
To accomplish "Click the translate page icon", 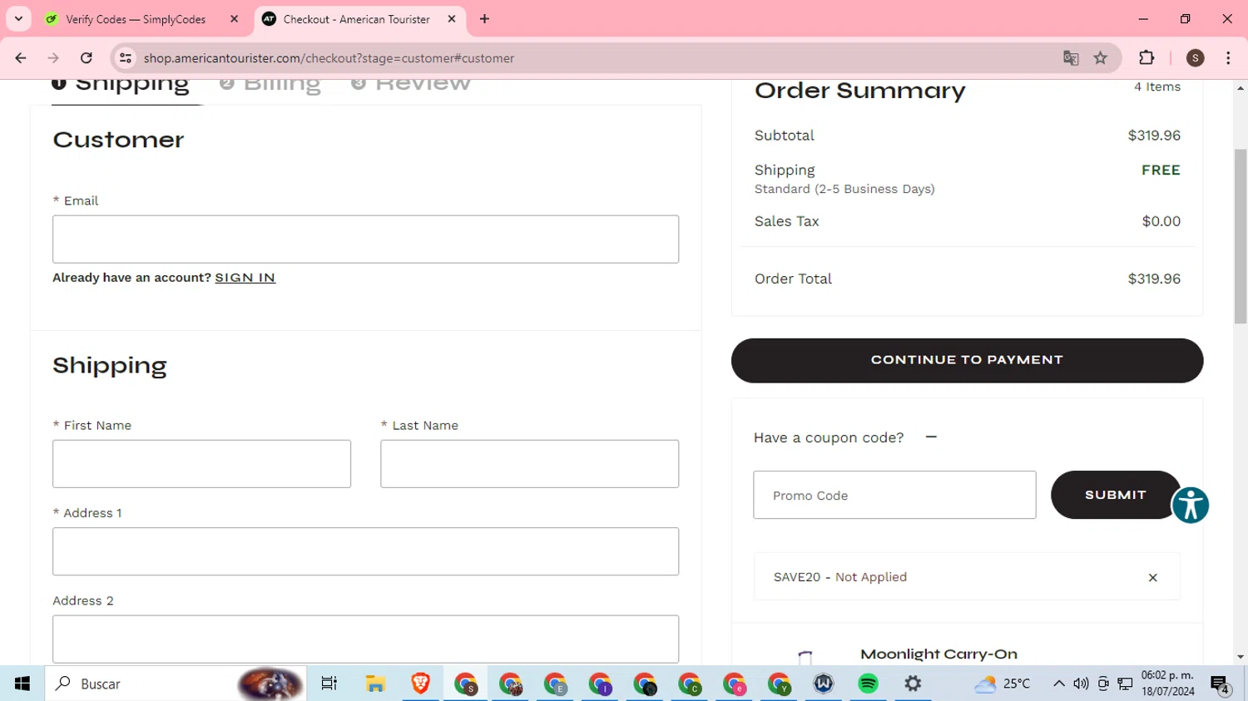I will [1071, 58].
